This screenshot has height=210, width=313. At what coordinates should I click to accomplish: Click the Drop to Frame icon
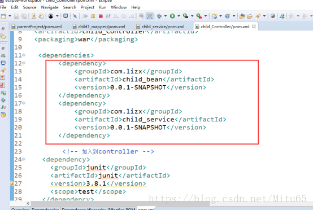(x=142, y=16)
